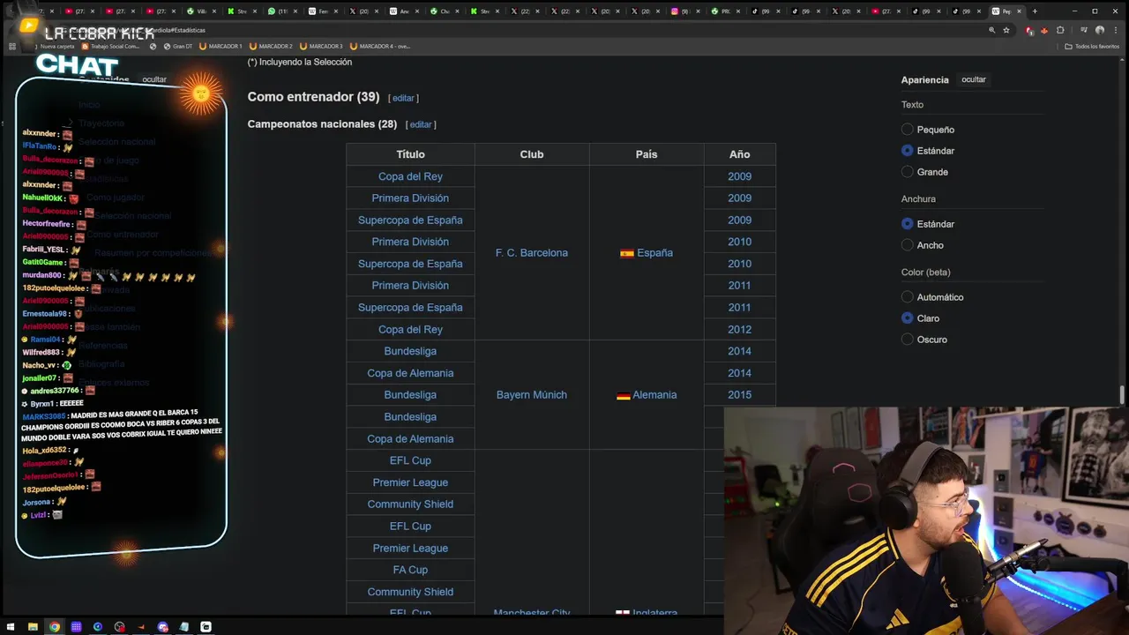Open the blue circular app in taskbar
The image size is (1129, 635).
pos(98,627)
